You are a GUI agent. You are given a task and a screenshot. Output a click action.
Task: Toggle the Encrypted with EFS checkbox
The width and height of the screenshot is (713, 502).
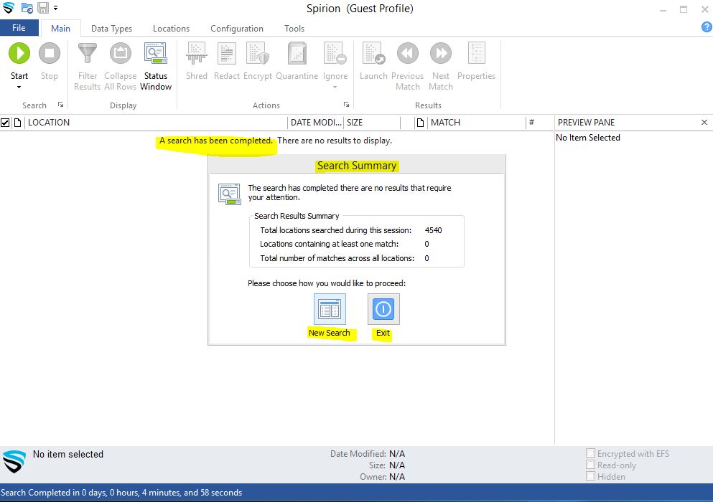[x=590, y=453]
